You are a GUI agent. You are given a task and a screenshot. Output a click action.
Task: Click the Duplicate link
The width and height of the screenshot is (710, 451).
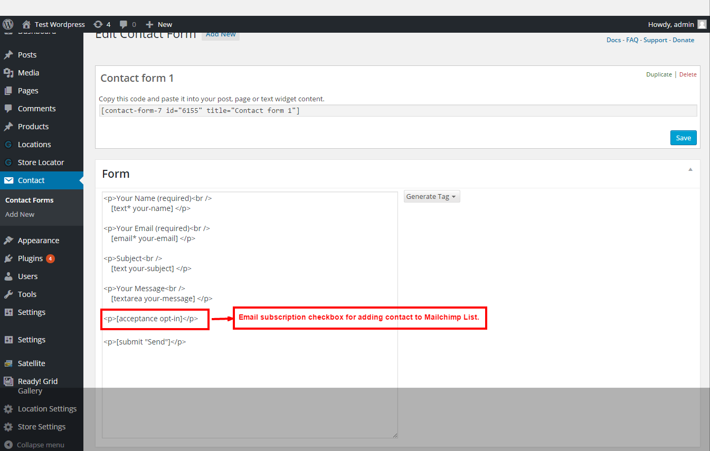point(659,74)
